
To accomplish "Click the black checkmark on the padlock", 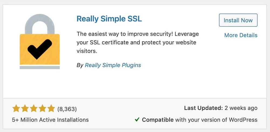I will 40,49.
